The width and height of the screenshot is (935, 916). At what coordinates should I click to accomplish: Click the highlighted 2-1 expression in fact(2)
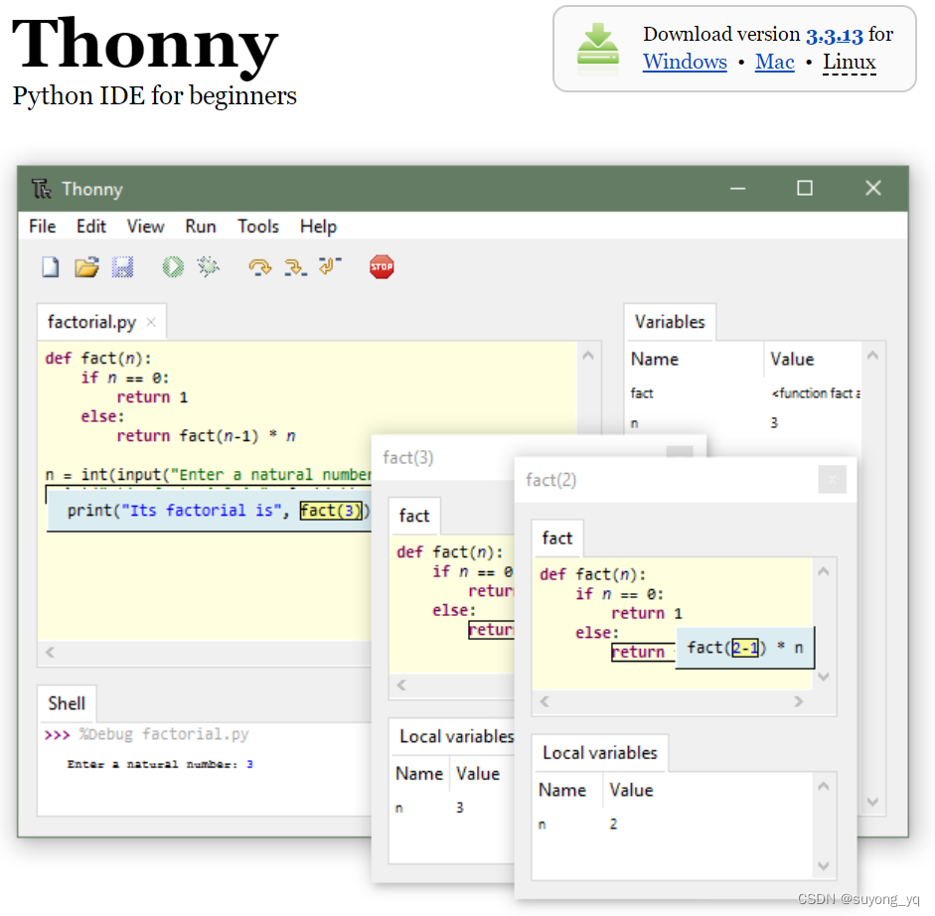pos(745,648)
